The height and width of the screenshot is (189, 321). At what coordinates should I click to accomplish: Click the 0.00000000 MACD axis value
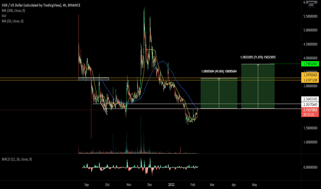coord(310,167)
